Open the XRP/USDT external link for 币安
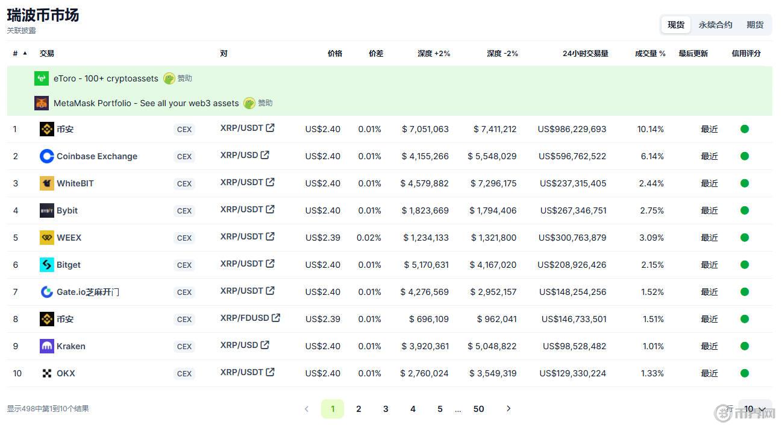 pyautogui.click(x=270, y=127)
